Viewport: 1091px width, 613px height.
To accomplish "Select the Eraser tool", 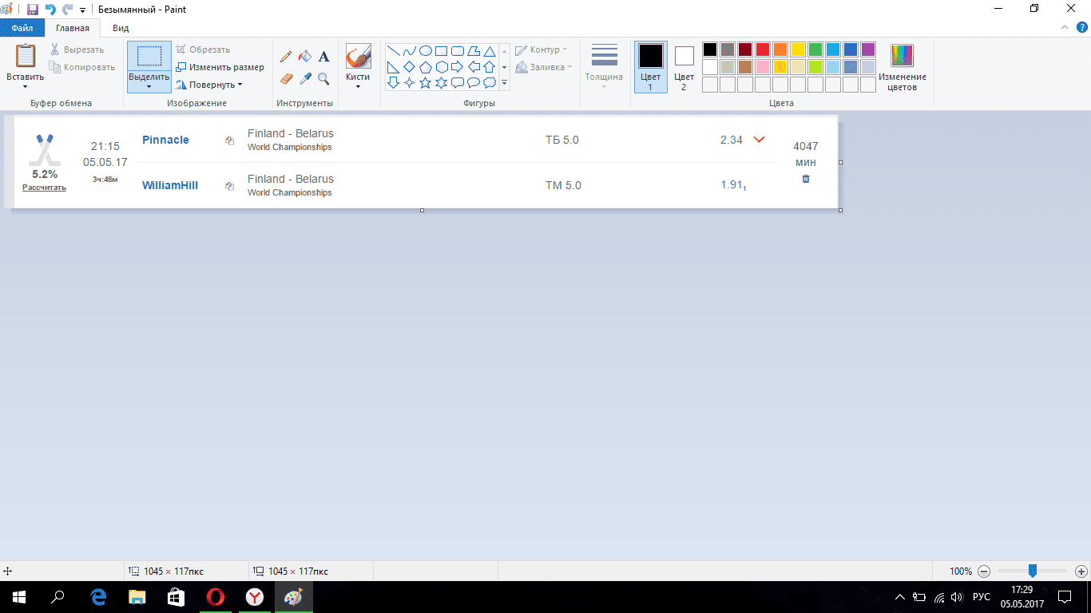I will (x=286, y=78).
